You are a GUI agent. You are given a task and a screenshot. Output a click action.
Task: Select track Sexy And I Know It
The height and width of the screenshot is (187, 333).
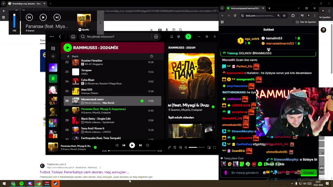(112, 130)
